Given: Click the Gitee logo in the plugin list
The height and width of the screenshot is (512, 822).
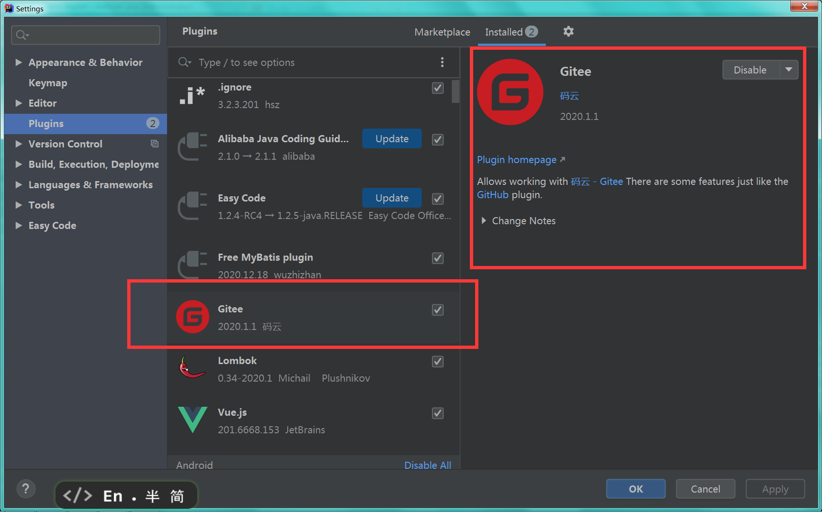Looking at the screenshot, I should tap(193, 317).
